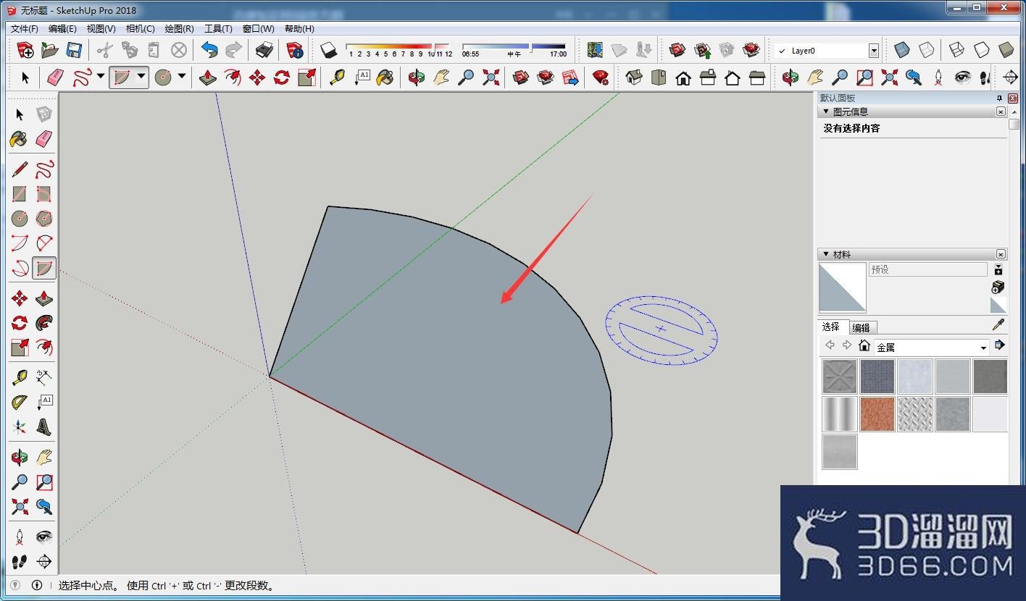Screen dimensions: 1026x601
Task: Pick the material eyedropper sample tool
Action: point(998,324)
